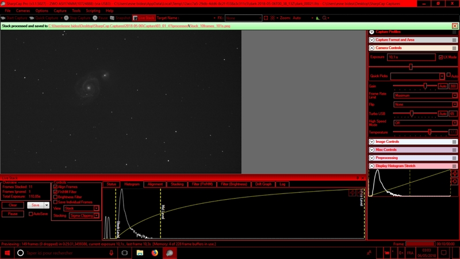460x259 pixels.
Task: Open the Cameras menu
Action: 23,10
